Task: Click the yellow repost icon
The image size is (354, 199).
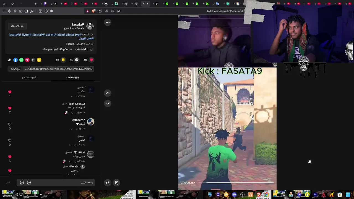Action: (39, 60)
